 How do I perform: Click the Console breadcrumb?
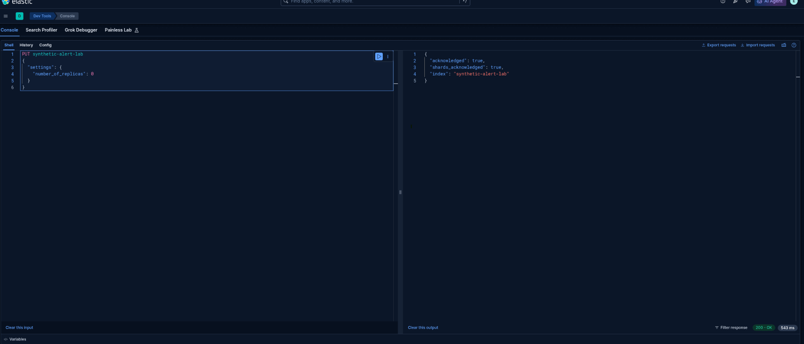pyautogui.click(x=67, y=16)
